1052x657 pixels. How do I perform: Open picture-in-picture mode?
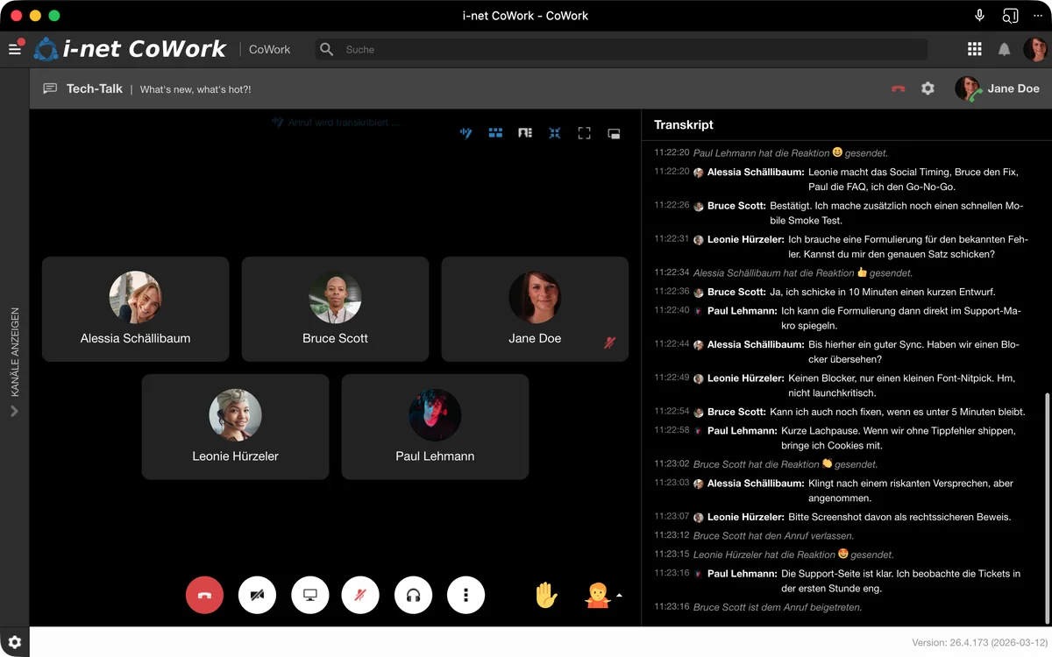(x=614, y=133)
